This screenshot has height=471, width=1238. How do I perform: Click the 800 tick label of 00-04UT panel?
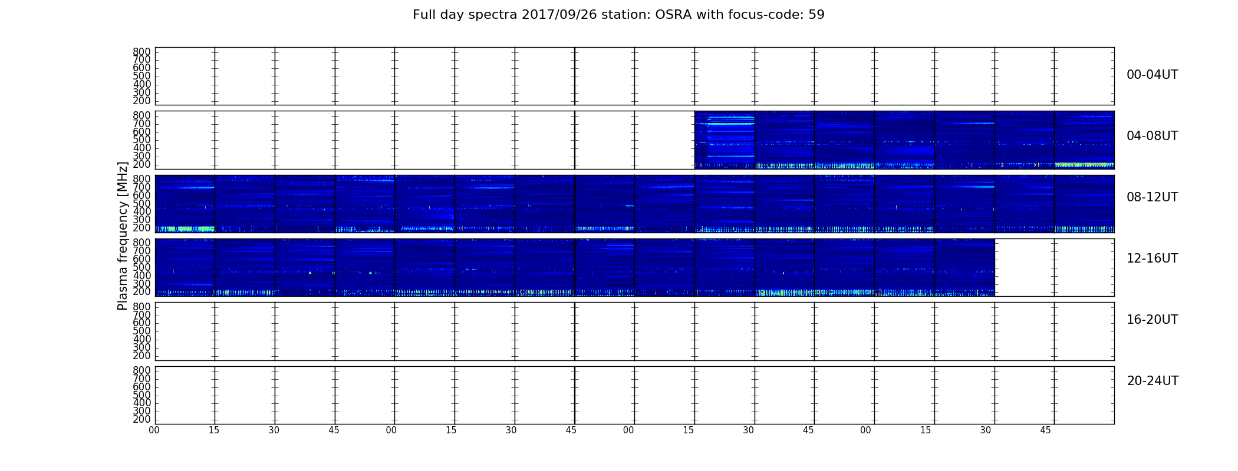click(141, 52)
